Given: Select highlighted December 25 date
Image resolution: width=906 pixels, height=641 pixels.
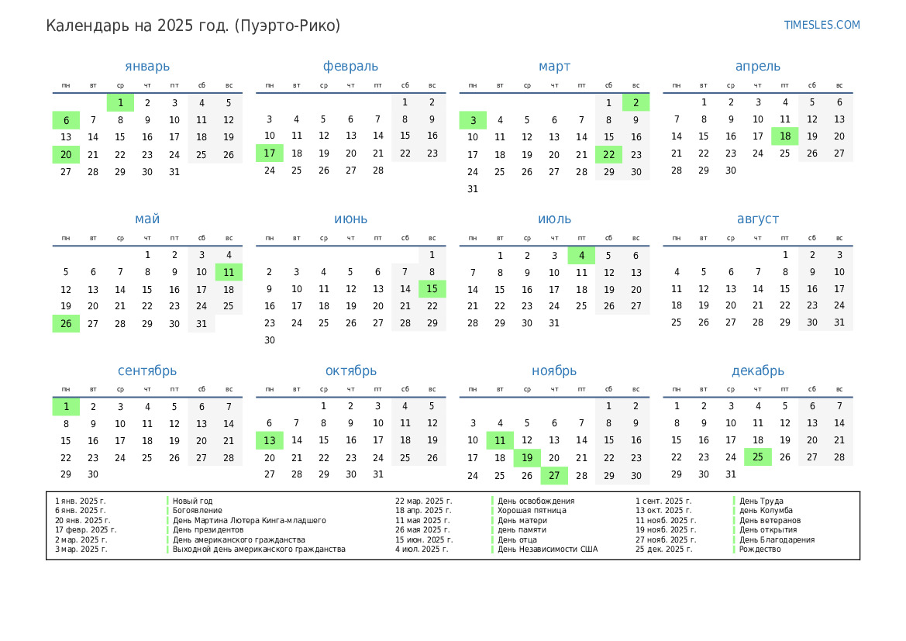Looking at the screenshot, I should point(757,457).
